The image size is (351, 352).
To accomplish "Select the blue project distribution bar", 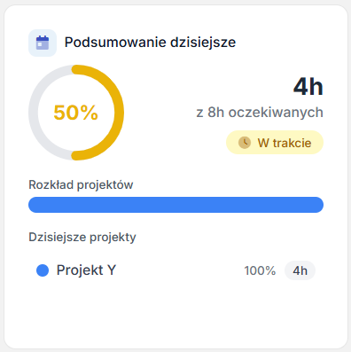I will click(x=175, y=205).
